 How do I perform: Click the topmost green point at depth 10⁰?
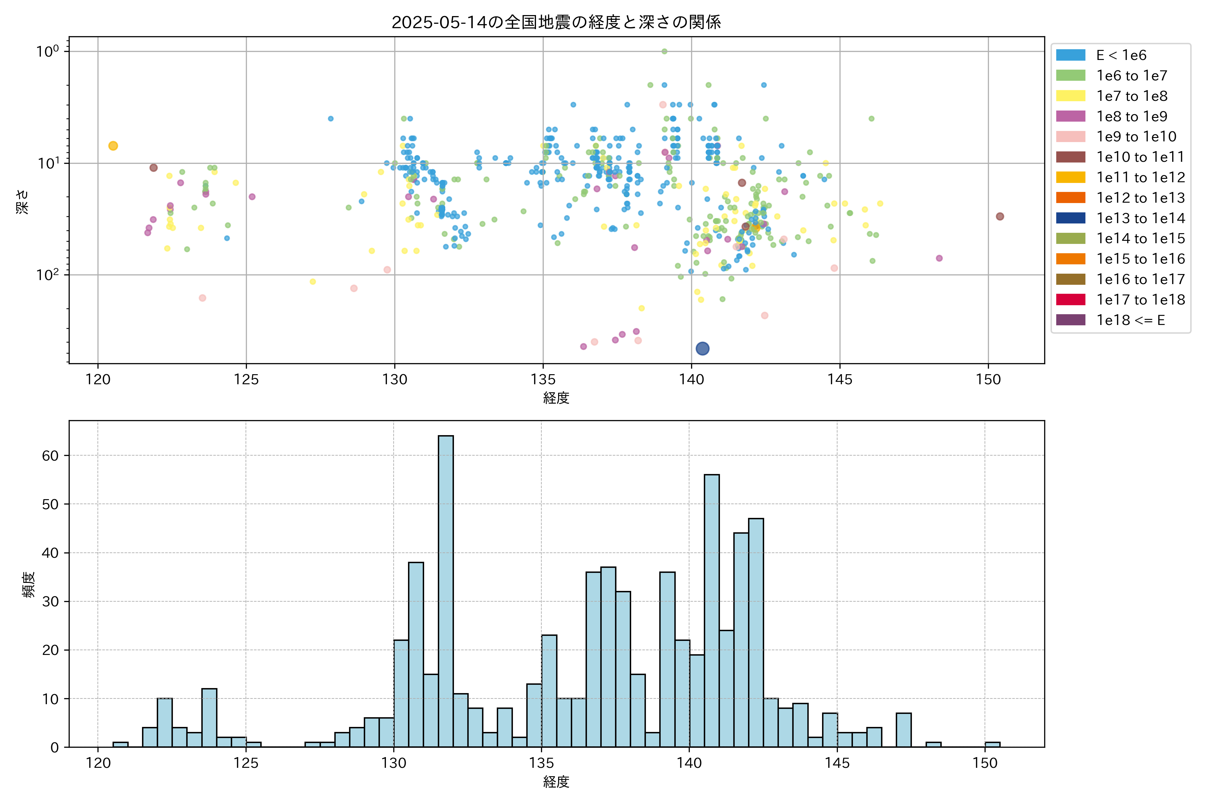tap(664, 51)
